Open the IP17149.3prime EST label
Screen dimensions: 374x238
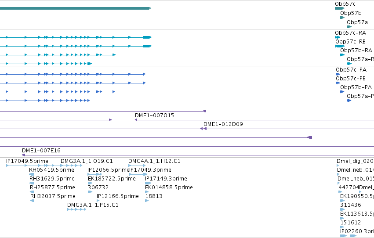pyautogui.click(x=166, y=179)
